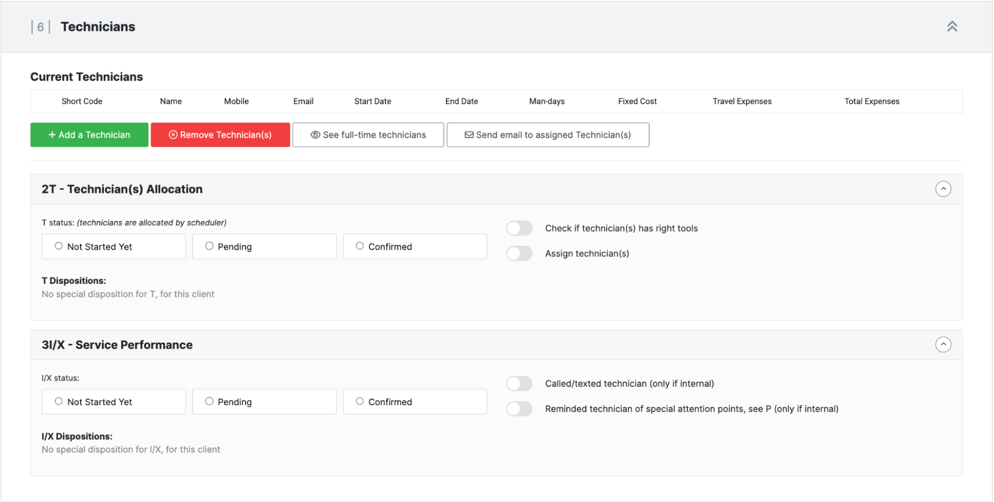Collapse the Technicians section with double chevron

pos(952,27)
